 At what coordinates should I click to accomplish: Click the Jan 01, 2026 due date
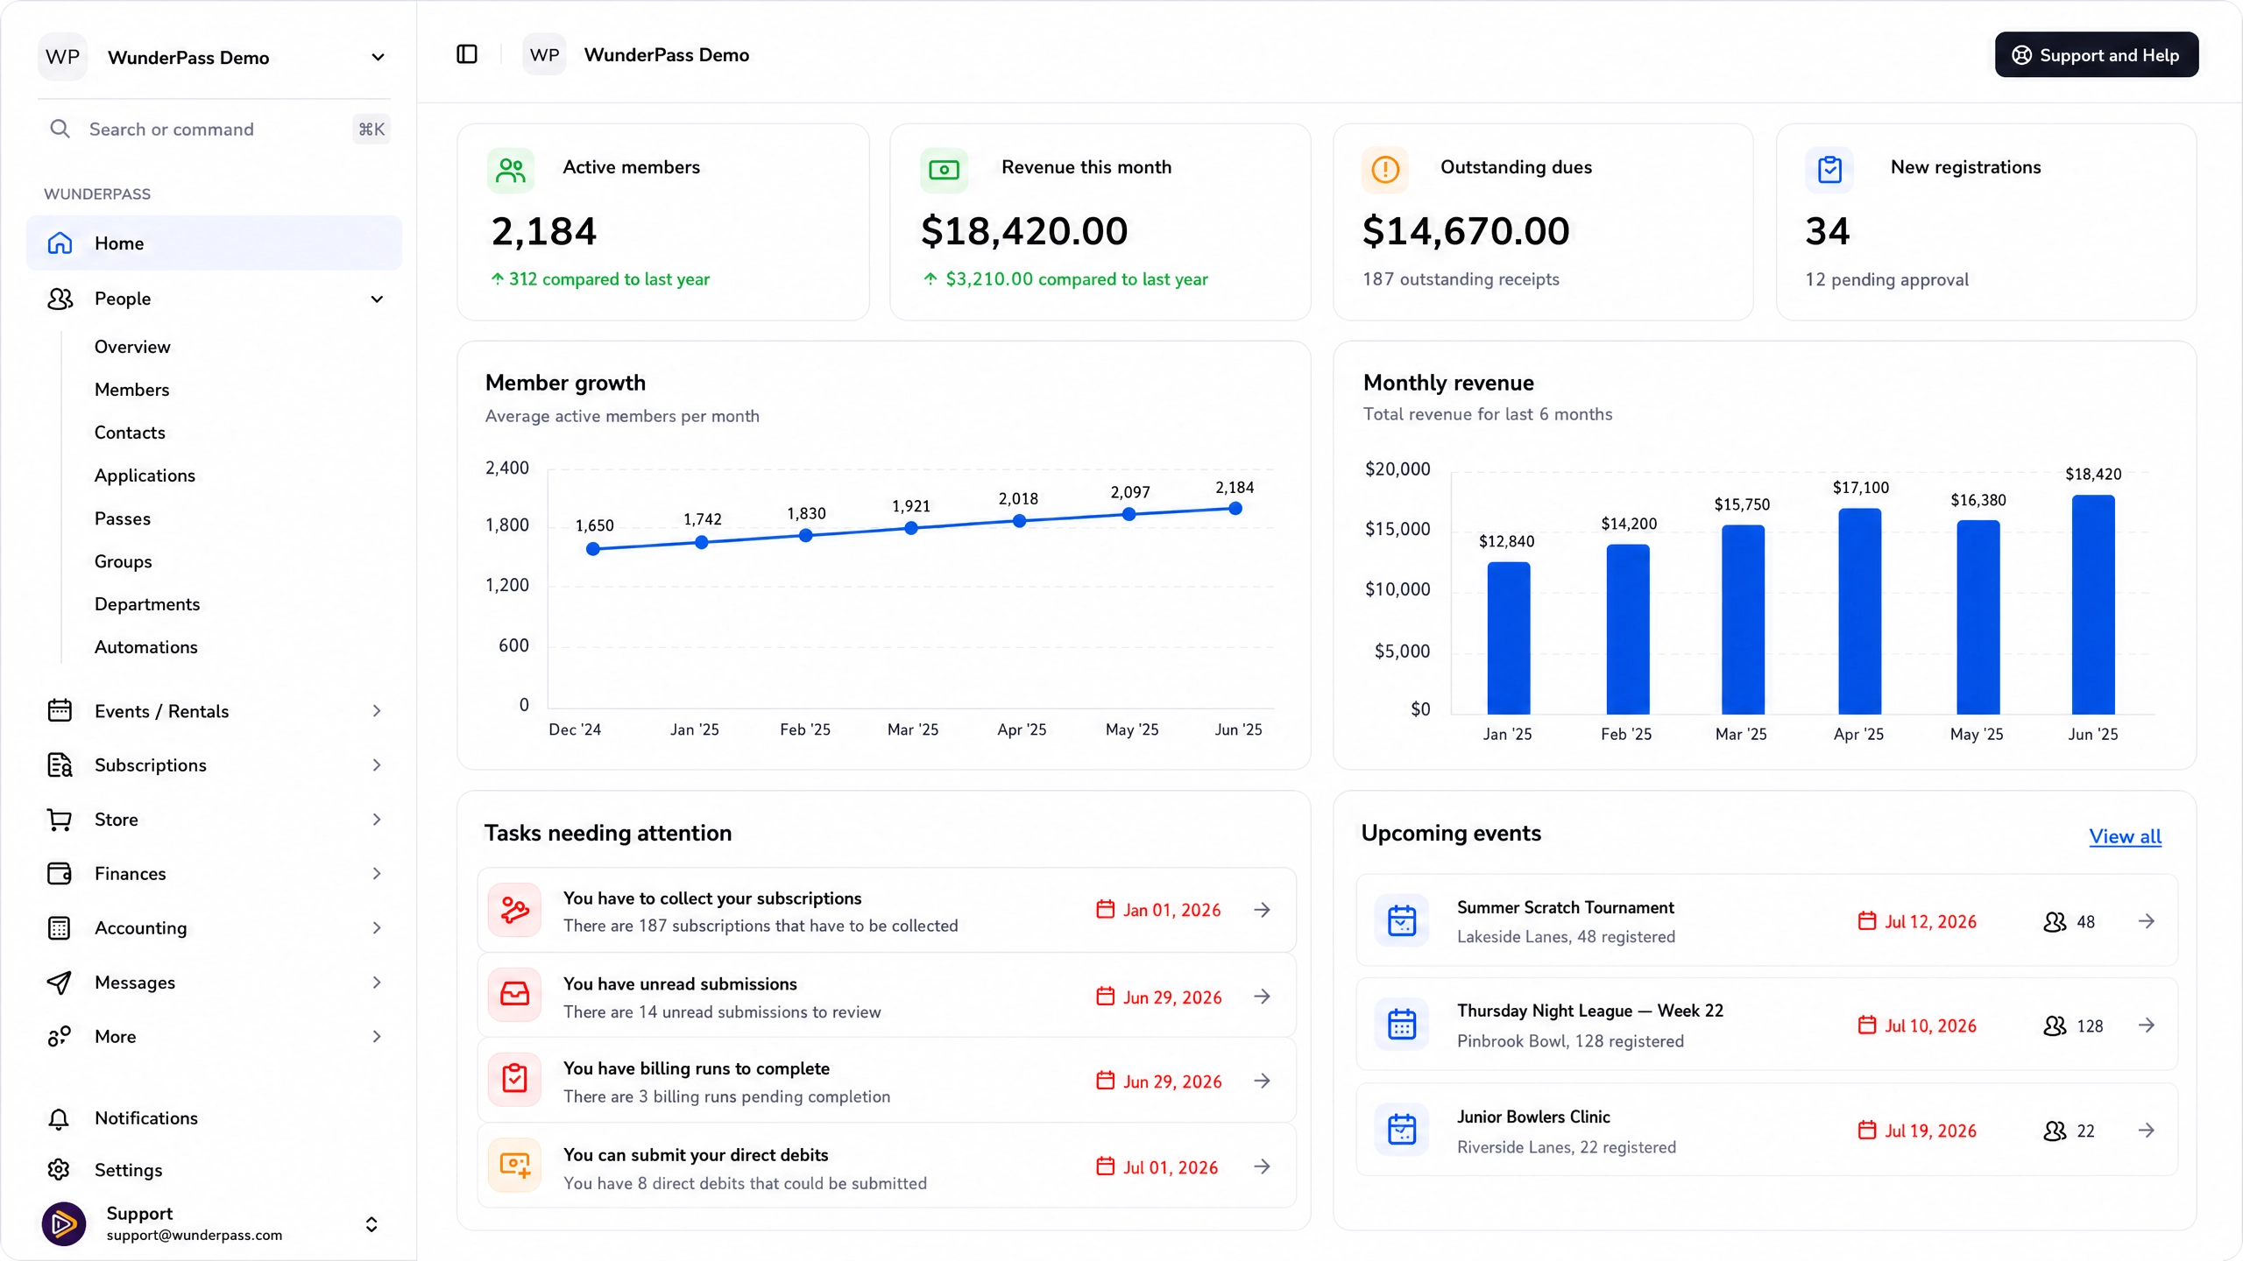(x=1158, y=910)
